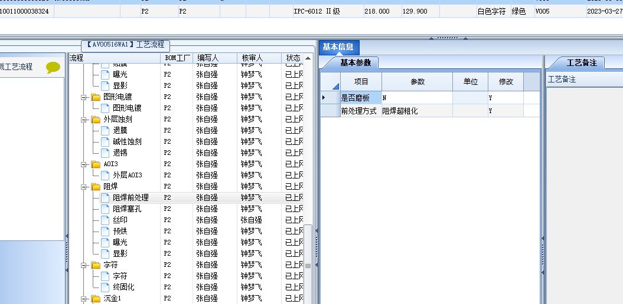Viewport: 623px width, 304px height.
Task: Toggle the 沉金1 tree node expander
Action: coord(84,299)
